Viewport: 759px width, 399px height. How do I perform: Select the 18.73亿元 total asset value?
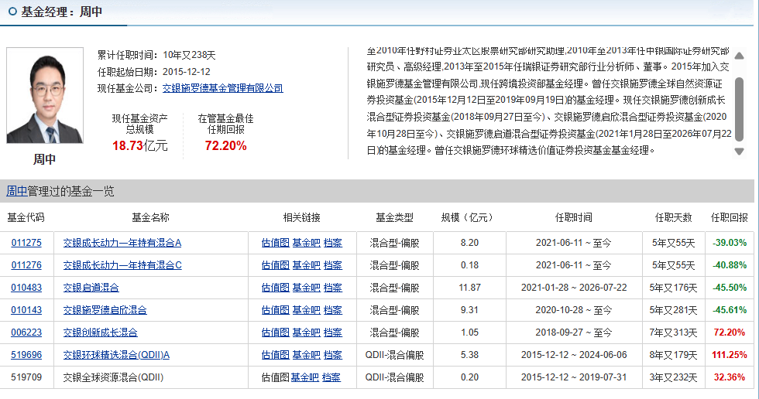(140, 146)
